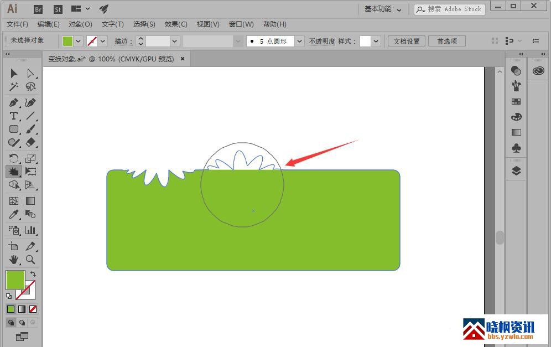Choose the Hand tool

coord(14,260)
